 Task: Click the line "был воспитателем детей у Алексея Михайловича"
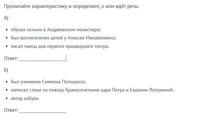point(63,38)
